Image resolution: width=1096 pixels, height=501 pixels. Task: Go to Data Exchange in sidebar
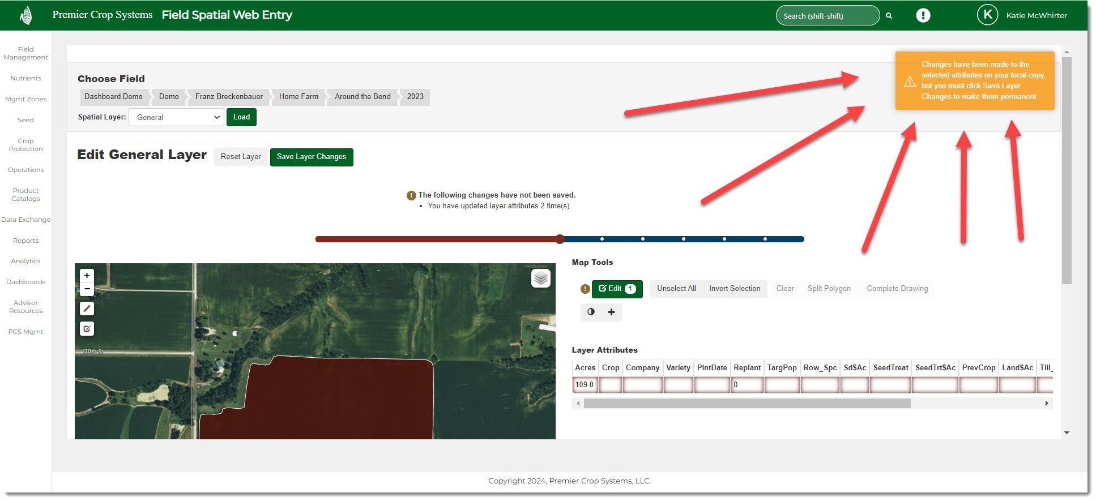pyautogui.click(x=25, y=220)
